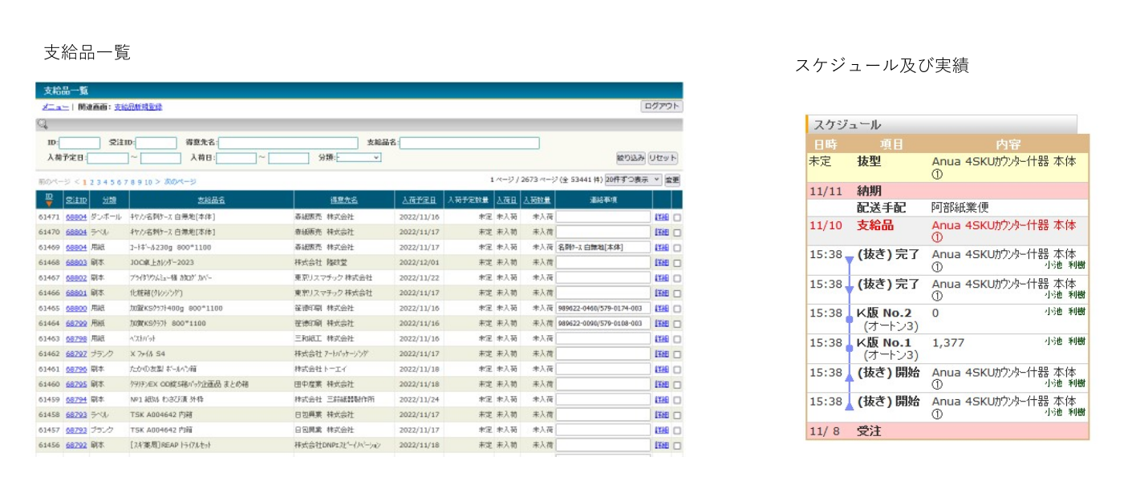Viewport: 1128px width, 501px height.
Task: Open 詳細 for row ID 61465
Action: coord(661,309)
